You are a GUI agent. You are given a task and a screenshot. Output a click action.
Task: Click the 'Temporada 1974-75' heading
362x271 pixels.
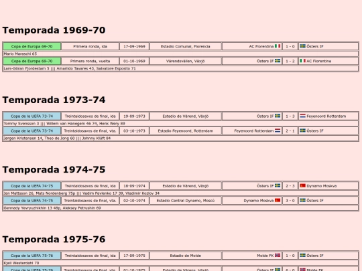[x=54, y=169]
